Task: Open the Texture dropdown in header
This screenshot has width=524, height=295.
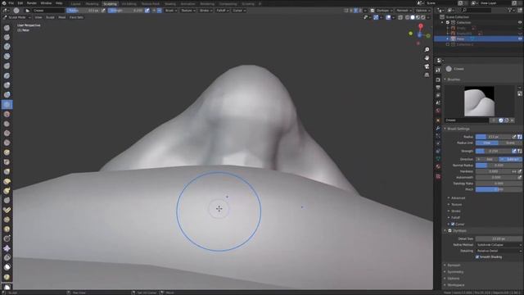Action: (187, 11)
